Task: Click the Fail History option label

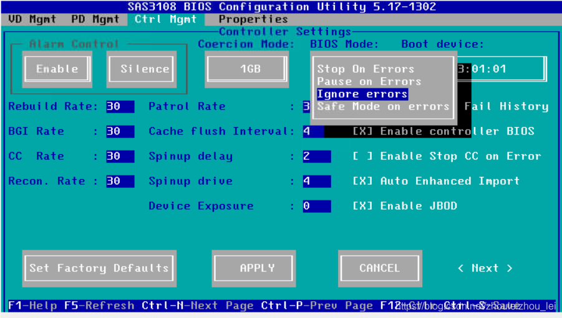Action: (x=506, y=106)
